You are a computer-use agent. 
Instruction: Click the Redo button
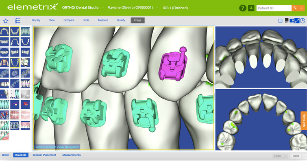point(296,156)
